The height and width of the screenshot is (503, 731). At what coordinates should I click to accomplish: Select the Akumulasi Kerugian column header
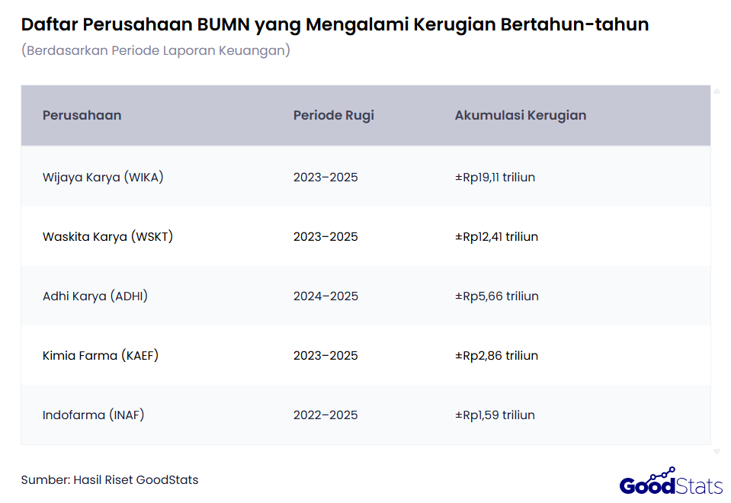(x=521, y=115)
